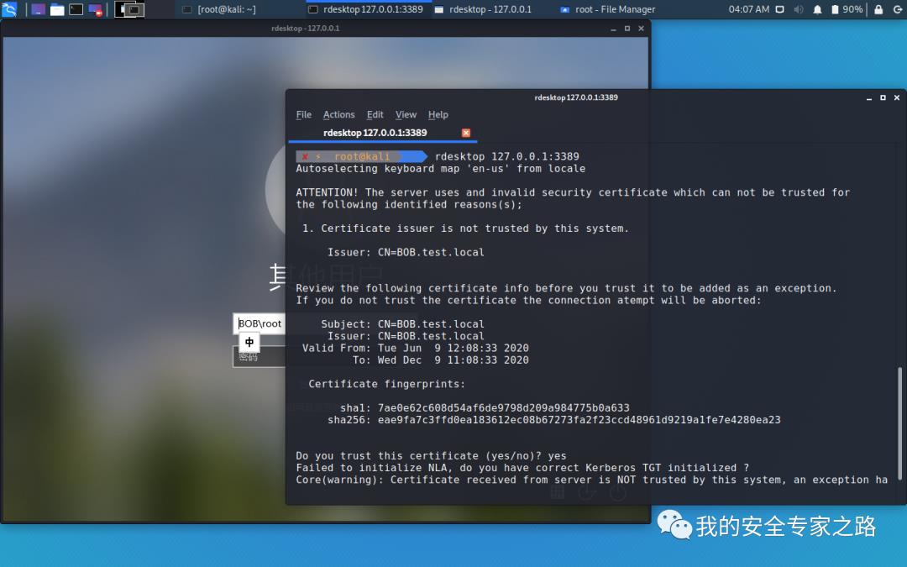Open the Kali Linux applications menu

pyautogui.click(x=9, y=8)
